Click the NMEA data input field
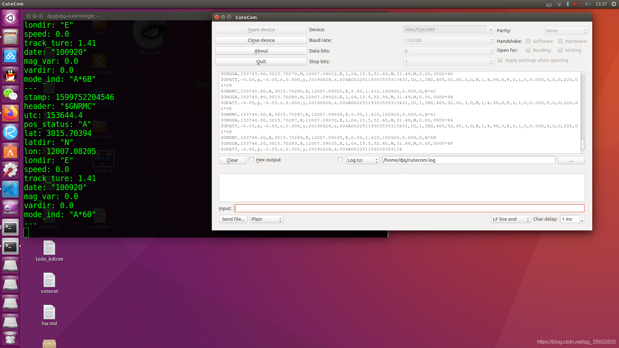 [x=409, y=208]
